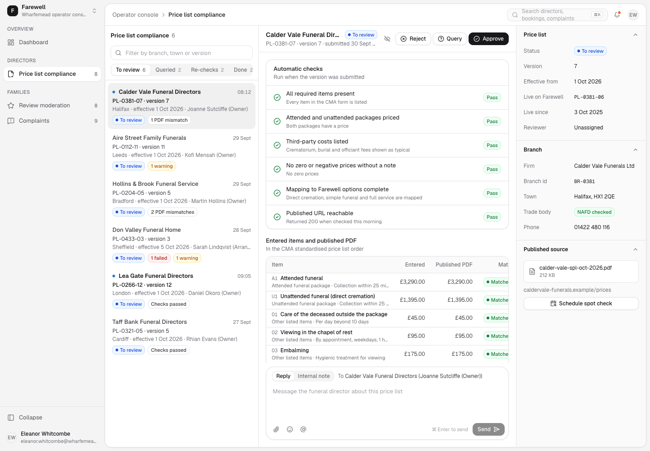
Task: Open the calder-vale-spl-oct-2026.pdf file
Action: (581, 272)
